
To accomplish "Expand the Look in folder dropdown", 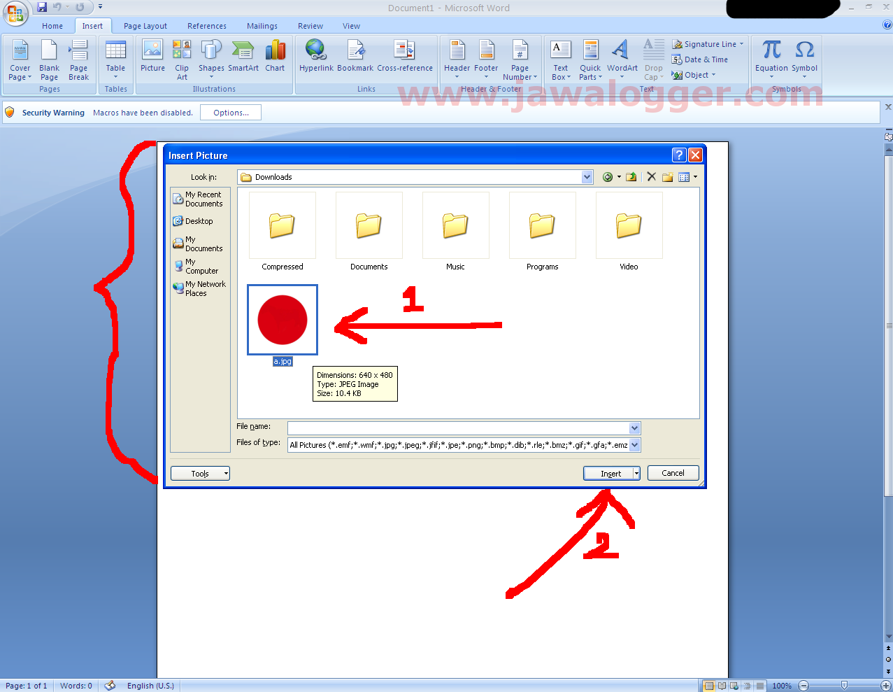I will point(587,177).
